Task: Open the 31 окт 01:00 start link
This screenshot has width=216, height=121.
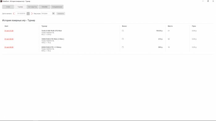Action: click(x=9, y=31)
